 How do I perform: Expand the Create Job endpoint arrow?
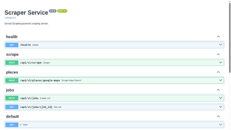tap(221, 98)
